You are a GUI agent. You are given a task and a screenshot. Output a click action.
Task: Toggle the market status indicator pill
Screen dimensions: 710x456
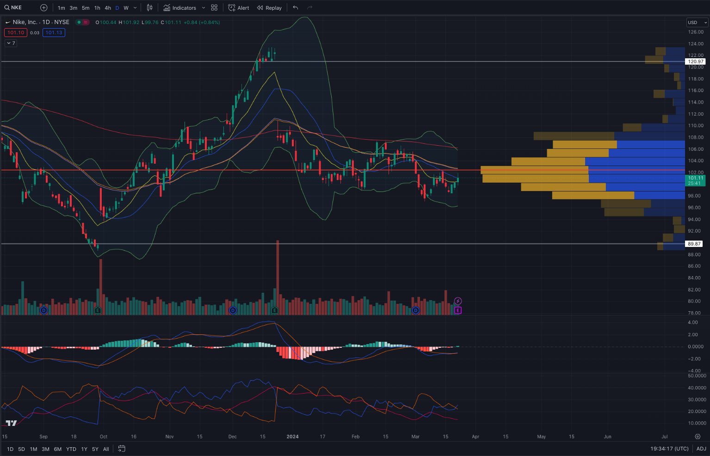(82, 22)
